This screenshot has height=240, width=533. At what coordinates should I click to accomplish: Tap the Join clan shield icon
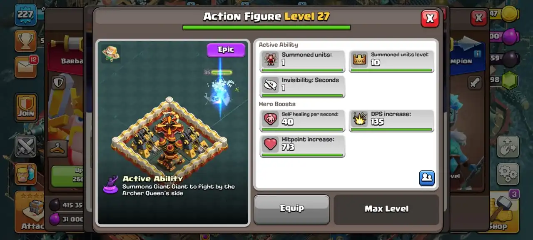click(x=26, y=107)
